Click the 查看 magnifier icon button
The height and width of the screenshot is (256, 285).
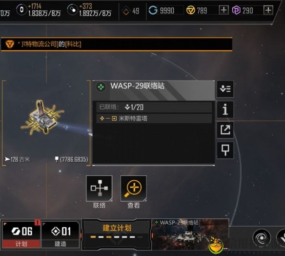(x=134, y=189)
